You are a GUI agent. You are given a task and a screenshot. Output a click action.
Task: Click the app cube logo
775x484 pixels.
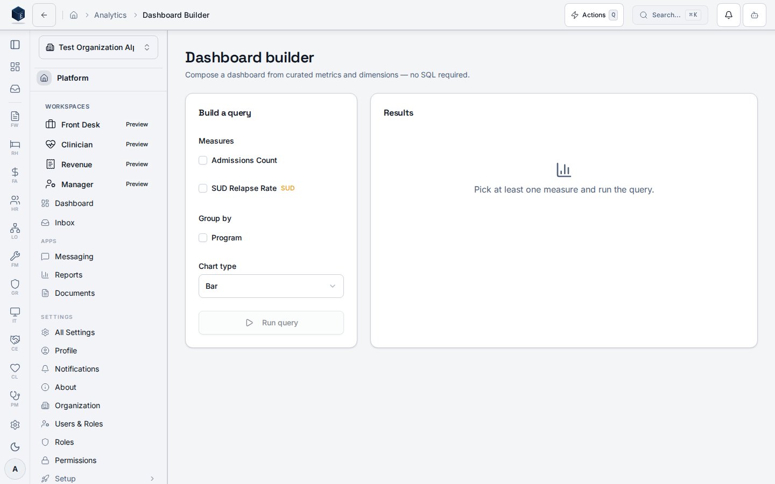pyautogui.click(x=18, y=15)
